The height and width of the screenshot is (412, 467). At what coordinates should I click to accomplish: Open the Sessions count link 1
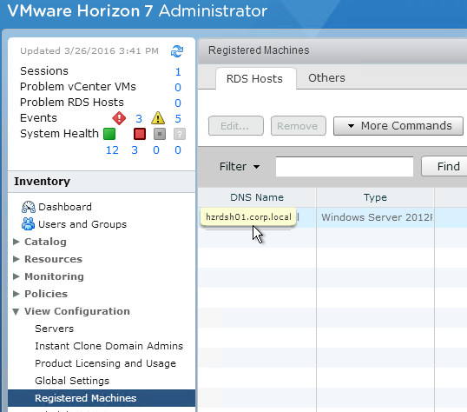pyautogui.click(x=178, y=72)
